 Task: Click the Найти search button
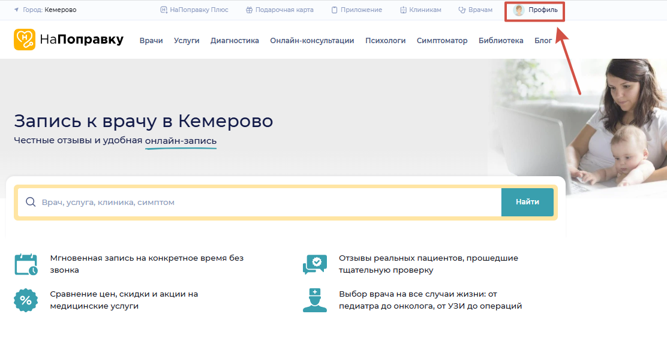(x=527, y=202)
